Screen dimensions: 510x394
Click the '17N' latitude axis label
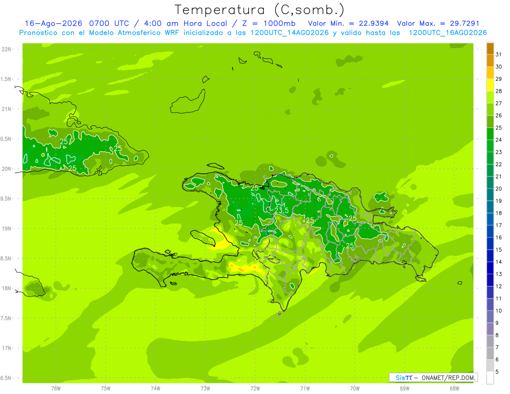(7, 348)
